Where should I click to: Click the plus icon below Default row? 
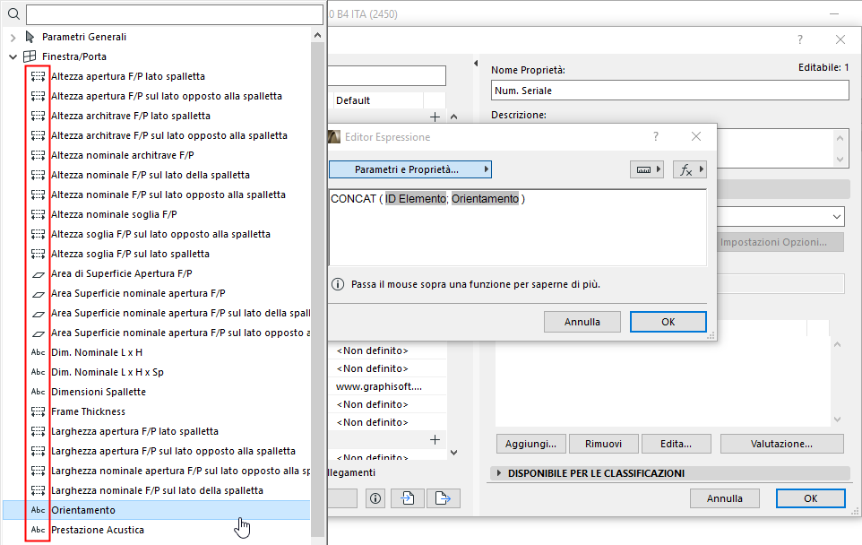click(435, 117)
